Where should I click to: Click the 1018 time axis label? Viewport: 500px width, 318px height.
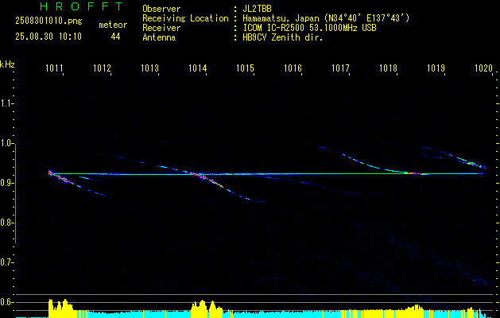click(388, 68)
